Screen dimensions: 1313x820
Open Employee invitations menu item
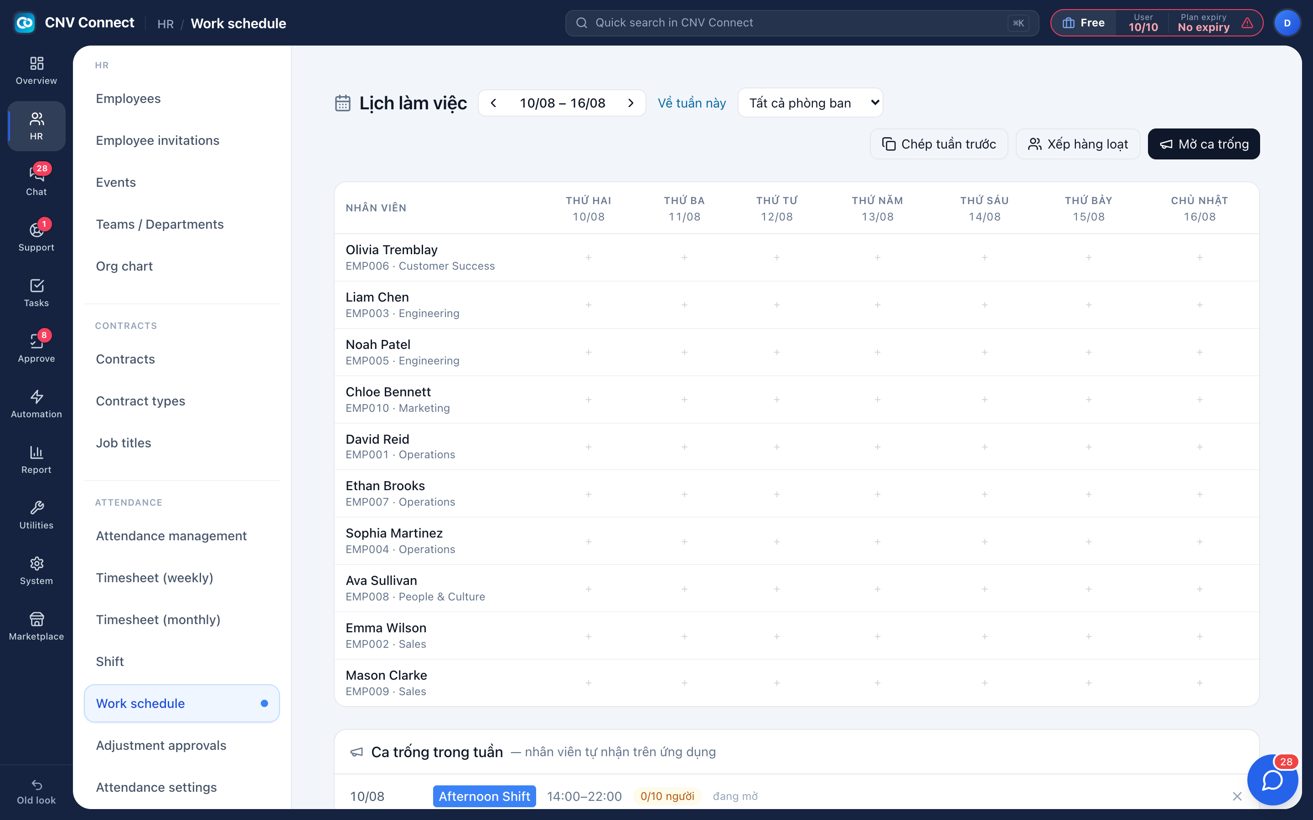[182, 140]
